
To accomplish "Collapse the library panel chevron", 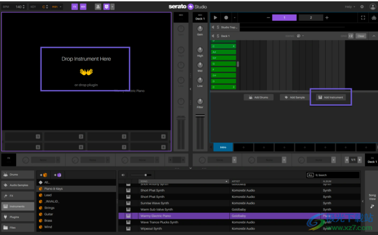I will 190,168.
